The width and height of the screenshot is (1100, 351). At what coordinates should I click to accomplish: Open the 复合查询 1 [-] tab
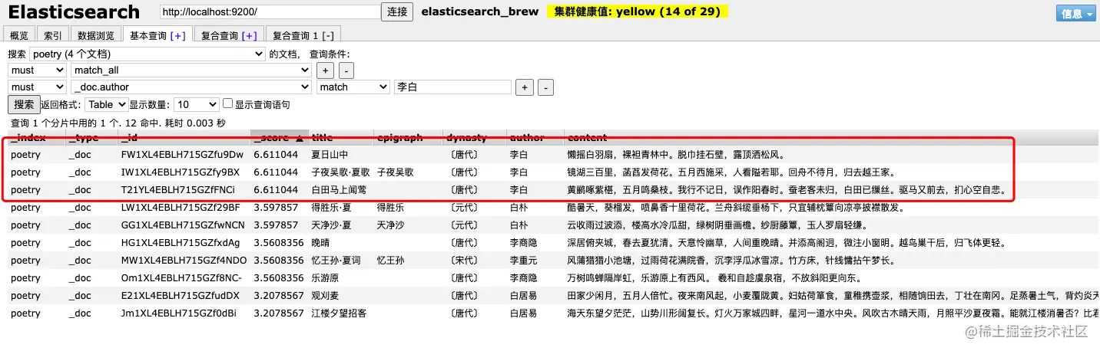tap(303, 35)
